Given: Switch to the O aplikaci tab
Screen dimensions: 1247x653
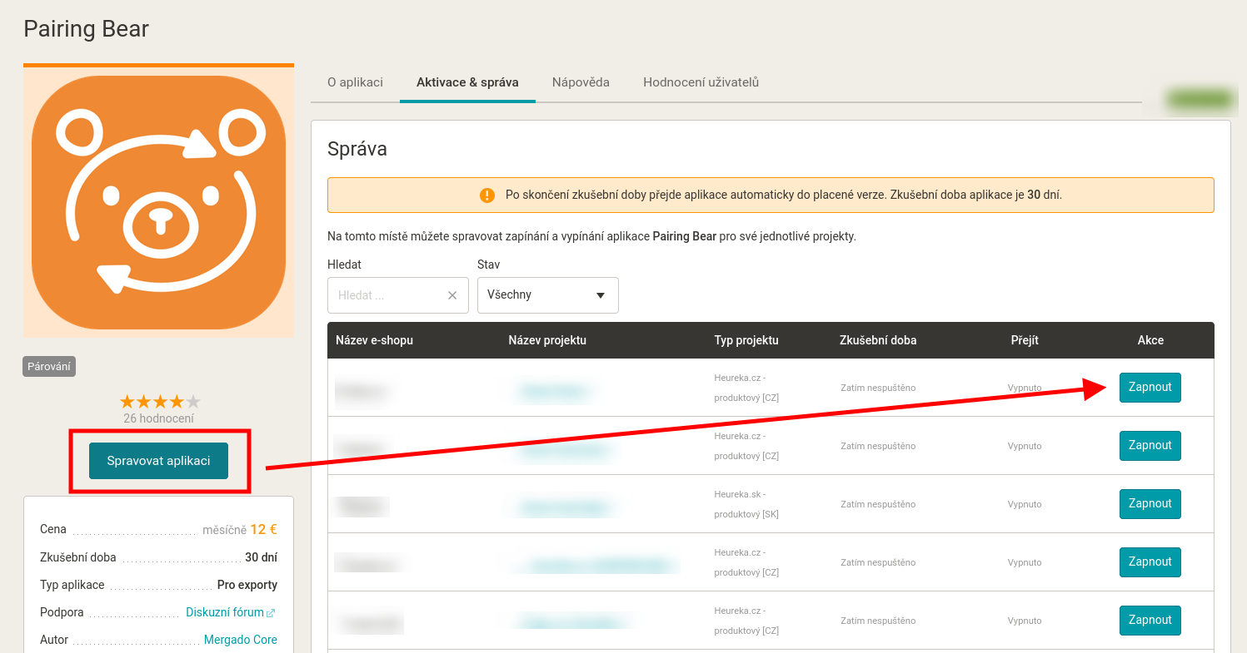Looking at the screenshot, I should click(x=355, y=82).
